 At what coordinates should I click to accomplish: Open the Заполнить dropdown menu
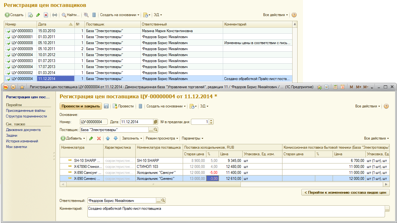pos(132,138)
